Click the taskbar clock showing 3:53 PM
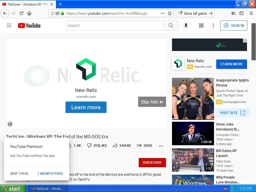256x192 pixels. (x=245, y=188)
